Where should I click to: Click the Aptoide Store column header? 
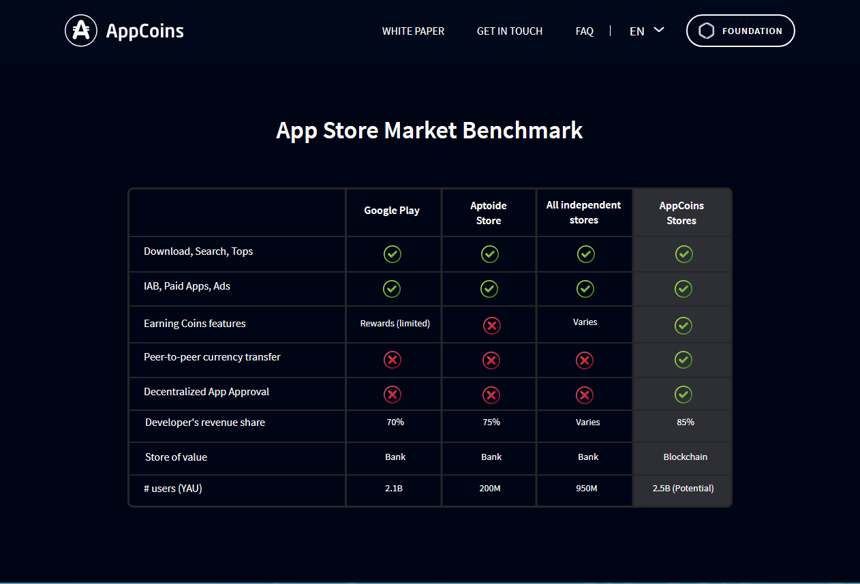(489, 213)
